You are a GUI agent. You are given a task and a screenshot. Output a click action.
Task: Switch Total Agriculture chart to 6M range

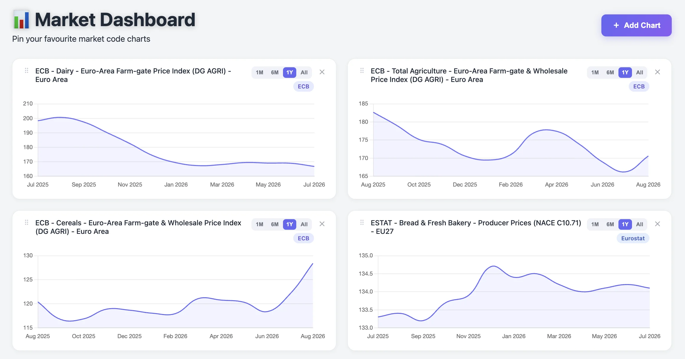610,72
